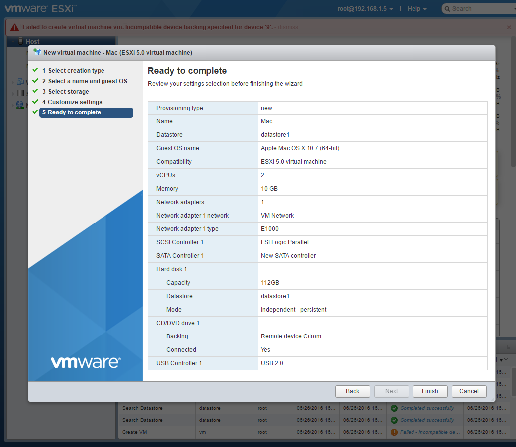The width and height of the screenshot is (516, 447).
Task: Click the Backing value Remote device Cdrom
Action: (291, 336)
